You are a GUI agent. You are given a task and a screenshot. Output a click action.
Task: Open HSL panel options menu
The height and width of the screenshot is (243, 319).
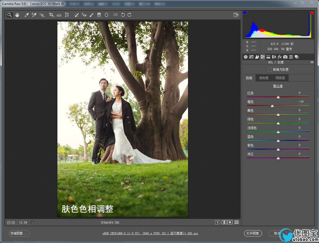(x=312, y=62)
